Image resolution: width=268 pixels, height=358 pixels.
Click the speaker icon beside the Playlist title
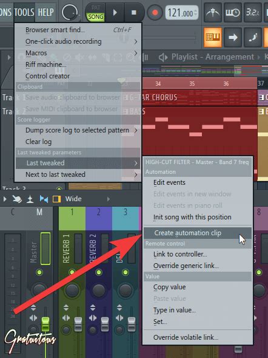[x=163, y=57]
